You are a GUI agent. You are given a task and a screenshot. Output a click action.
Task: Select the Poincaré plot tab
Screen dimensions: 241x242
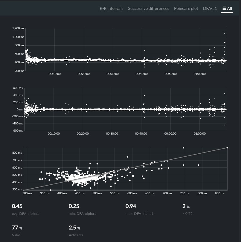point(186,8)
